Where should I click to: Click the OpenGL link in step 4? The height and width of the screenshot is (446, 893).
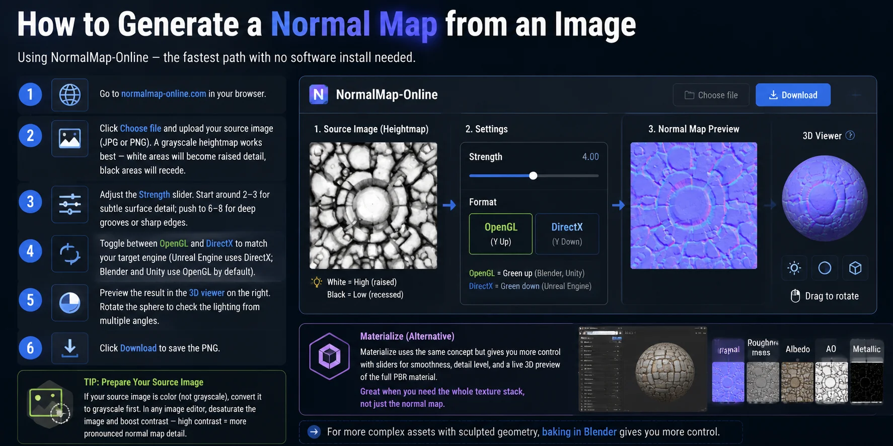pyautogui.click(x=174, y=243)
